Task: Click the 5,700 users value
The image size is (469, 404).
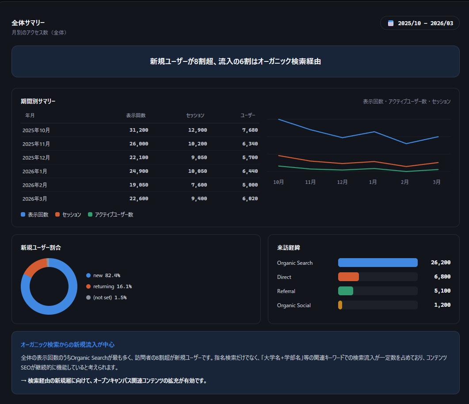Action: click(250, 158)
